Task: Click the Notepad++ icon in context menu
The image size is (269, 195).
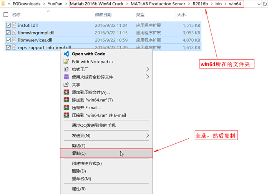Action: click(x=66, y=62)
